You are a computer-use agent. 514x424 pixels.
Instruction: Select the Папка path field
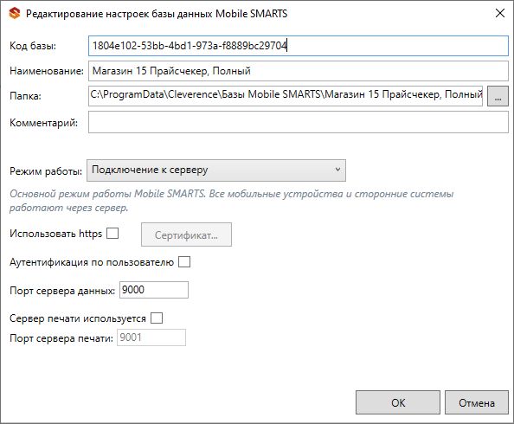click(x=286, y=96)
